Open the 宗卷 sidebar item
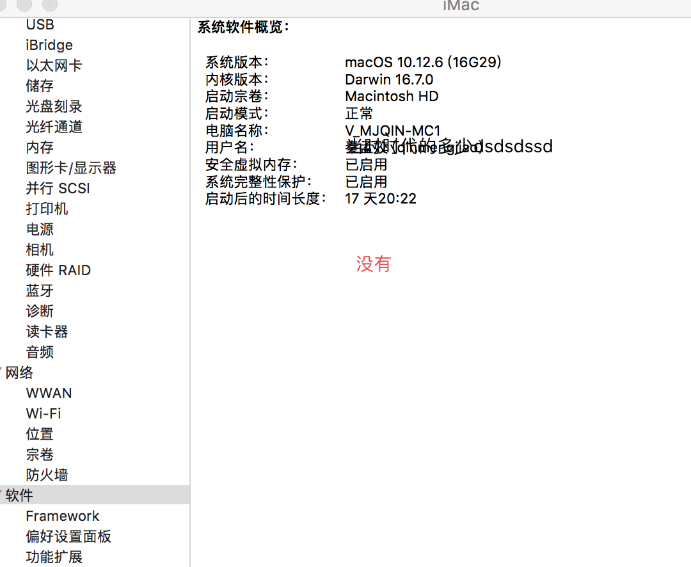Screen dimensions: 691x567 click(40, 454)
